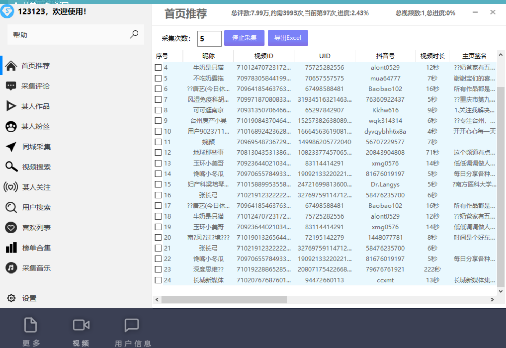Click the home icon for 首页推荐
The width and height of the screenshot is (506, 348).
pos(11,66)
